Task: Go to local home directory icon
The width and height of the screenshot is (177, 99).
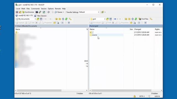Action: [x=63, y=19]
